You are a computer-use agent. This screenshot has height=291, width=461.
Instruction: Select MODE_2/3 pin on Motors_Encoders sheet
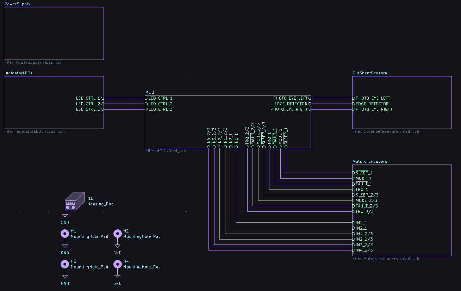click(x=365, y=200)
